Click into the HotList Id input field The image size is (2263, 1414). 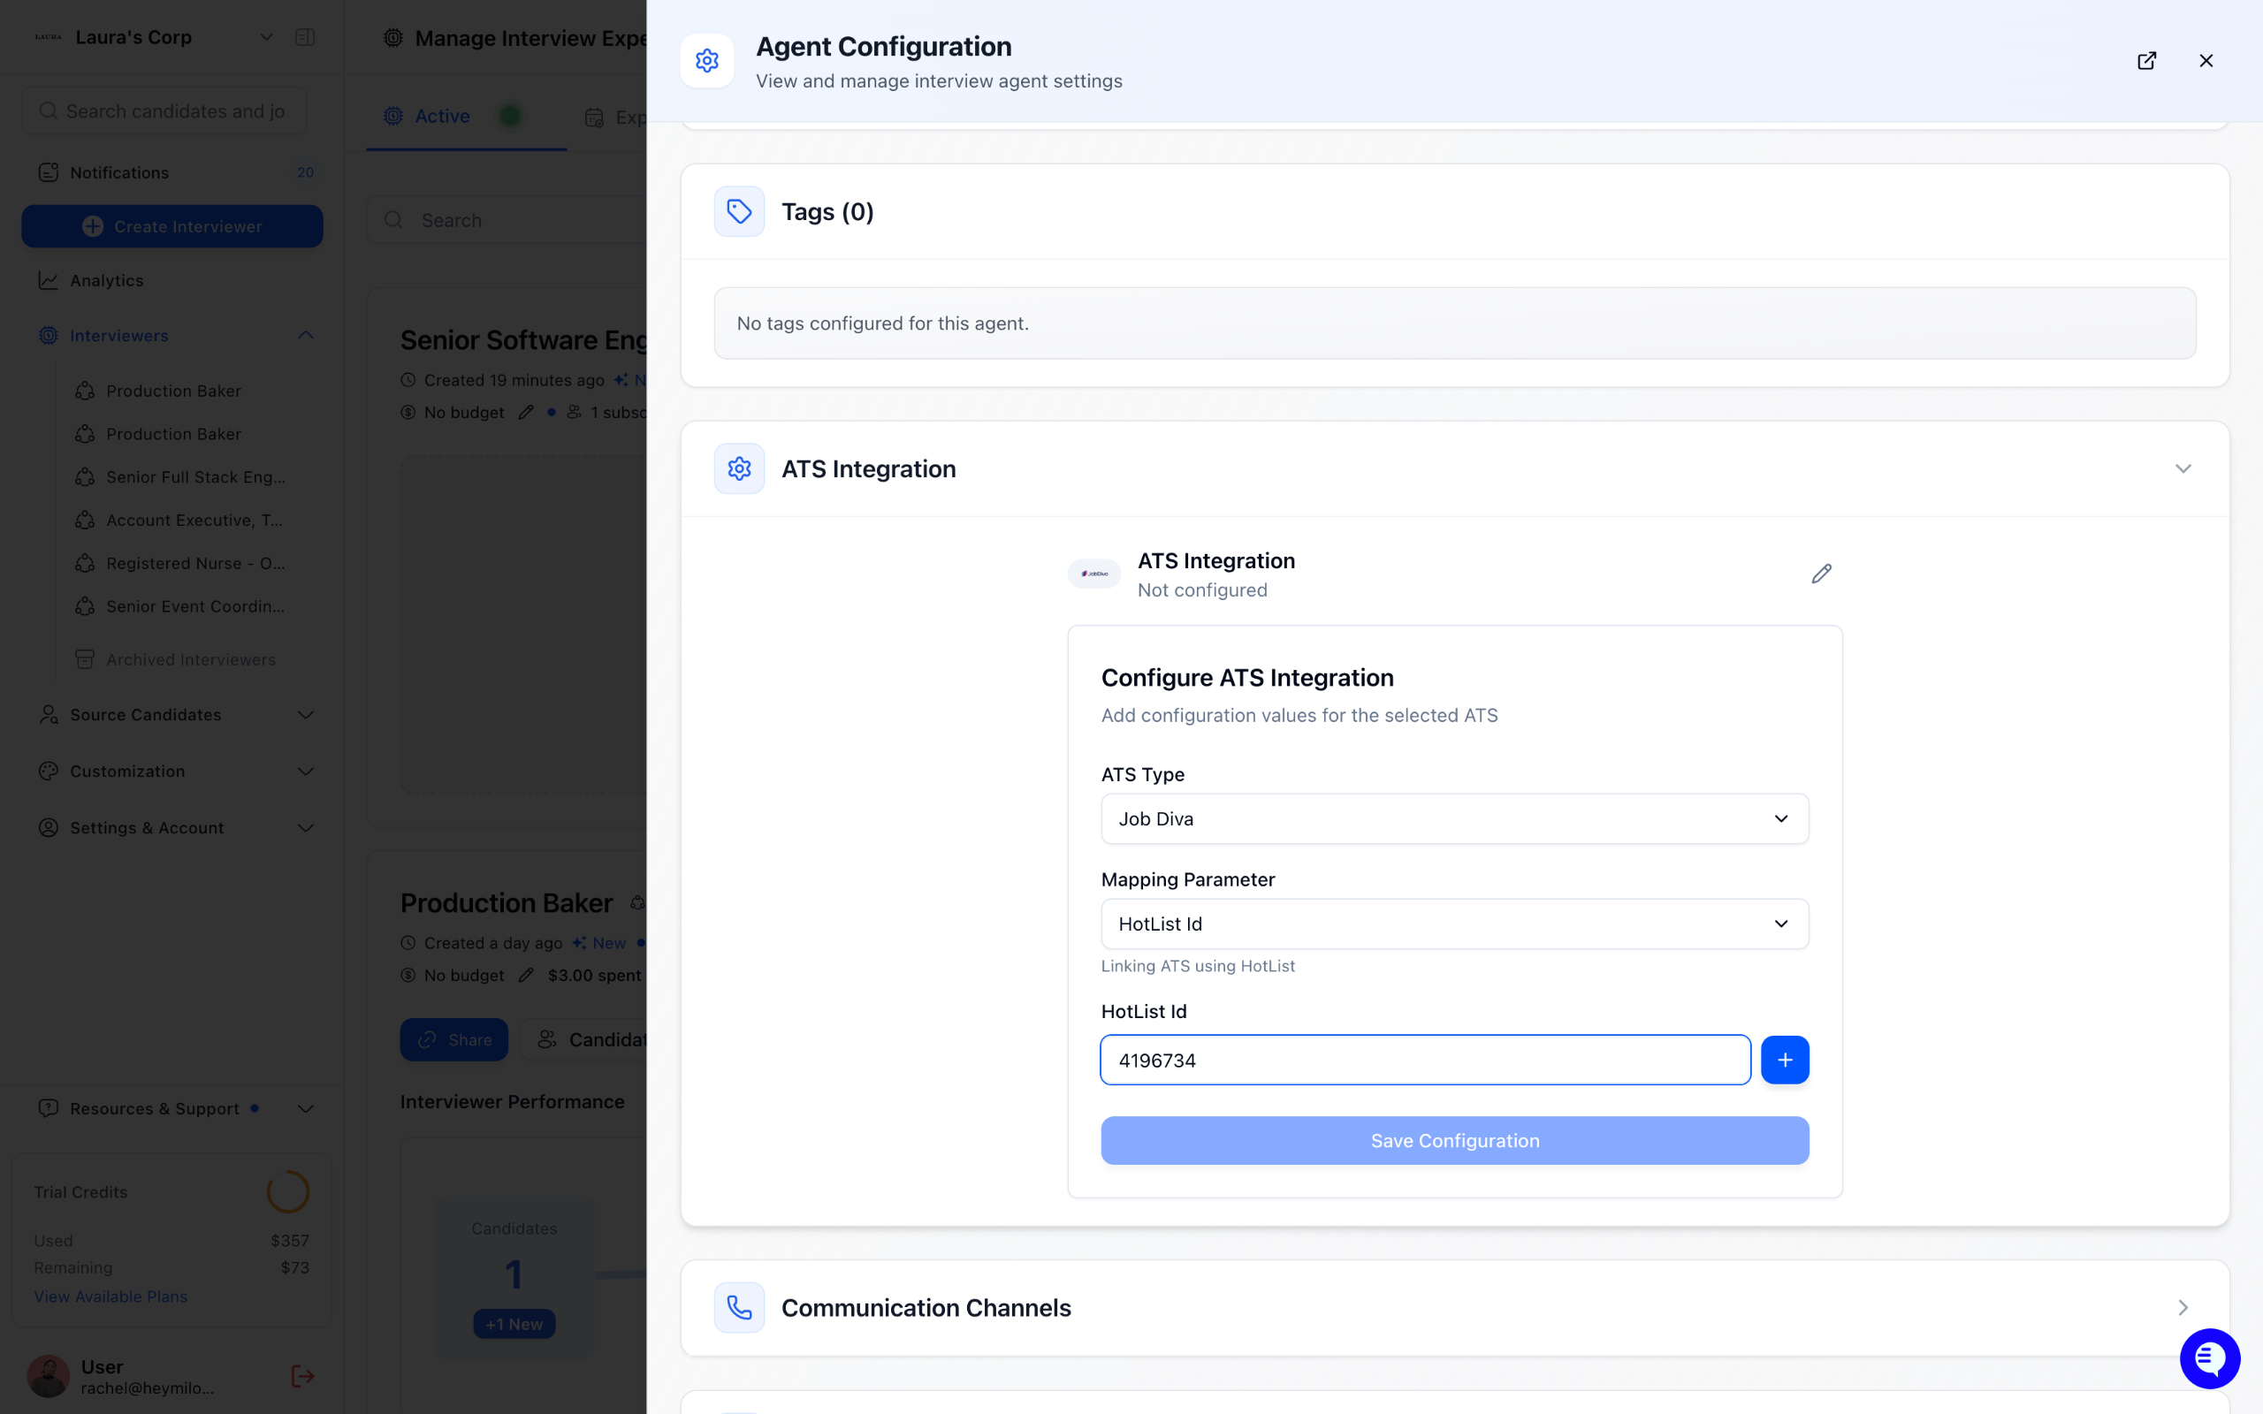[x=1424, y=1060]
